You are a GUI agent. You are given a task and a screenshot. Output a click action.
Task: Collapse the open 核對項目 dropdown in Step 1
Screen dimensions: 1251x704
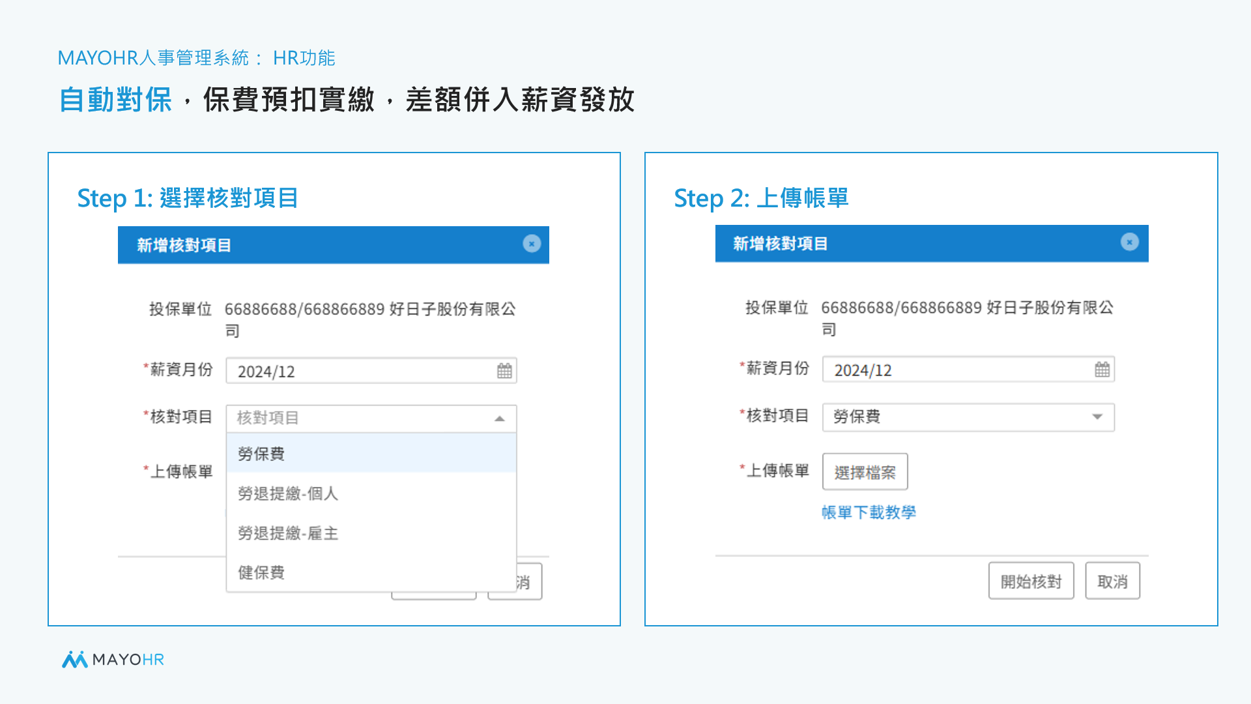click(x=500, y=418)
